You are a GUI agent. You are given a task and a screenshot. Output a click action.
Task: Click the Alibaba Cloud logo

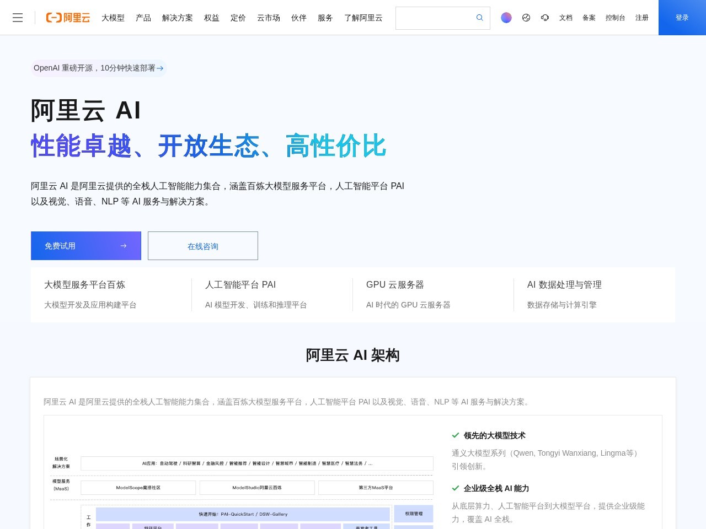pos(68,18)
